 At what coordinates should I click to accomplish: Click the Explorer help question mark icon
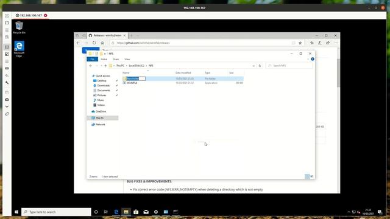313,59
